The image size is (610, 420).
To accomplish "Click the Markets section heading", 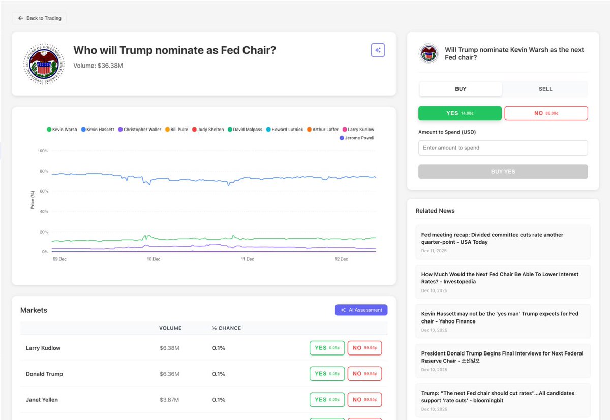I will tap(34, 310).
